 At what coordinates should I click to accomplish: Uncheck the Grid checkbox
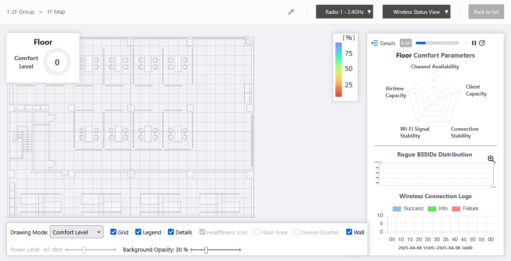pos(113,232)
